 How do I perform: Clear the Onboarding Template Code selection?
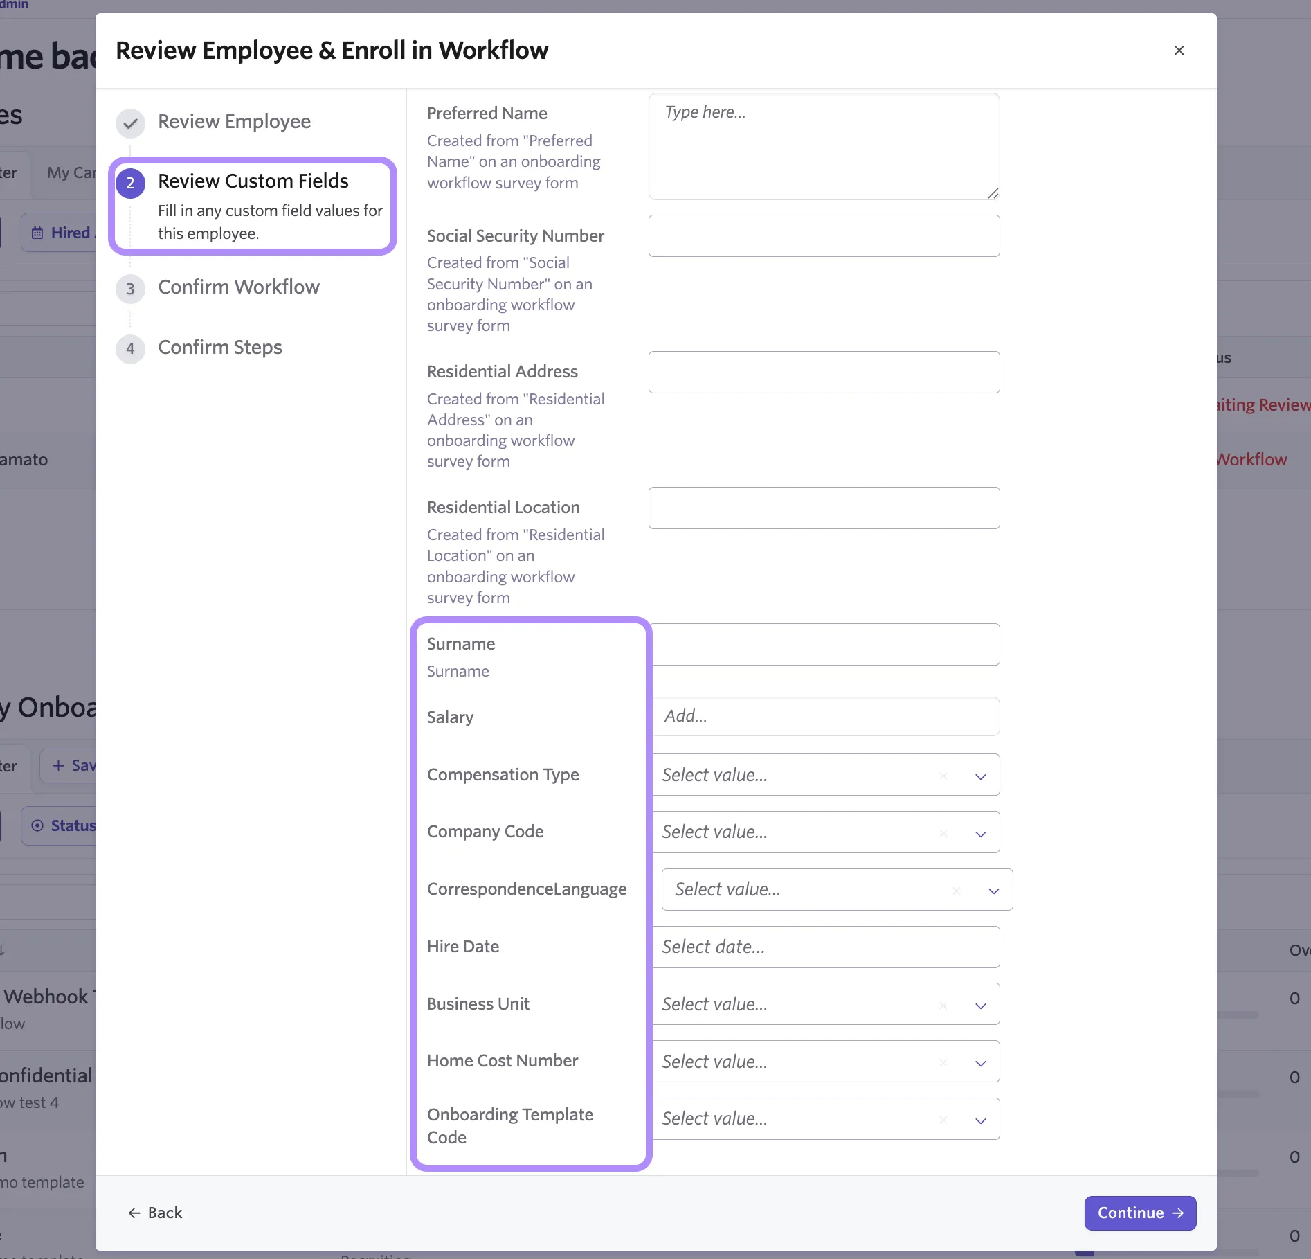(x=943, y=1120)
